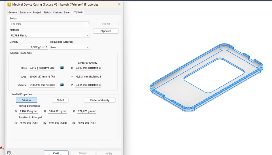Select Center of Gravity inertial button
Screen dimensions: 272x155
point(99,100)
